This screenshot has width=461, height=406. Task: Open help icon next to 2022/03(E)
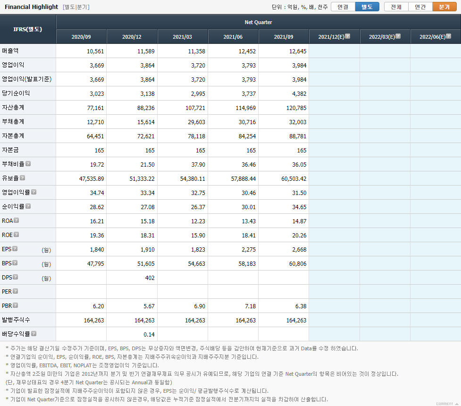tap(398, 36)
